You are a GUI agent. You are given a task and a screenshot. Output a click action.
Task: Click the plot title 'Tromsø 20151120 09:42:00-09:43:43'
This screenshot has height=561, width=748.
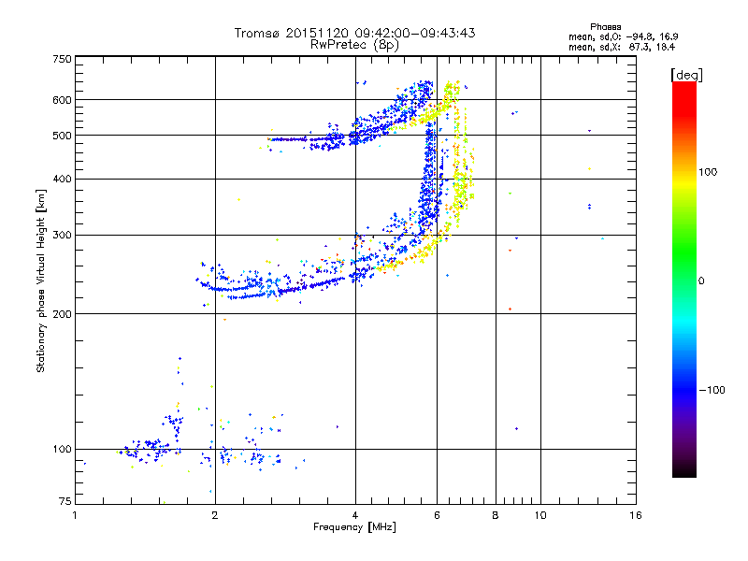click(354, 33)
